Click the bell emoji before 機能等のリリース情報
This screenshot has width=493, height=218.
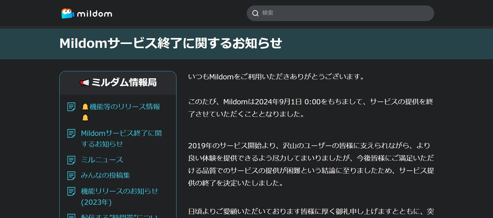(85, 107)
